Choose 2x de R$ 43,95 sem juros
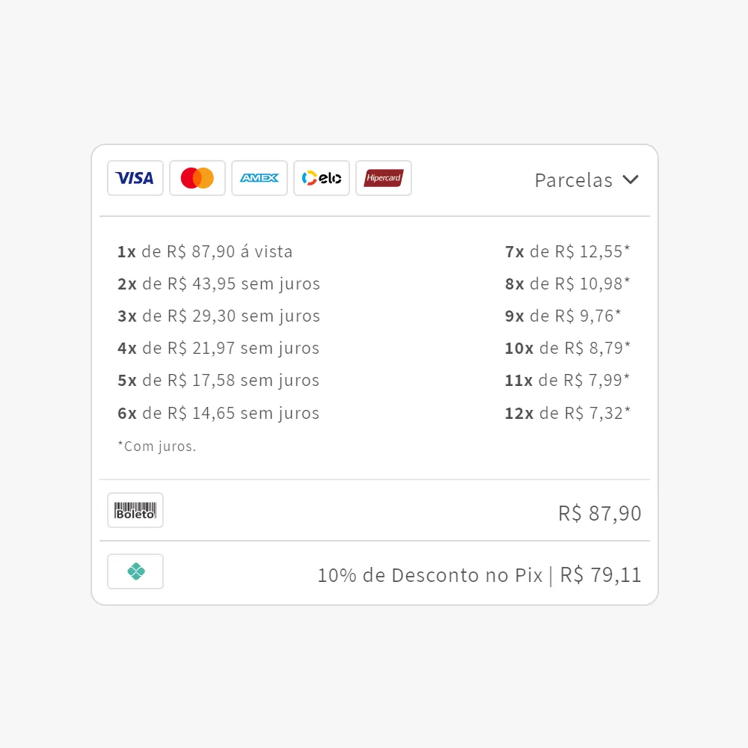748x748 pixels. [218, 283]
